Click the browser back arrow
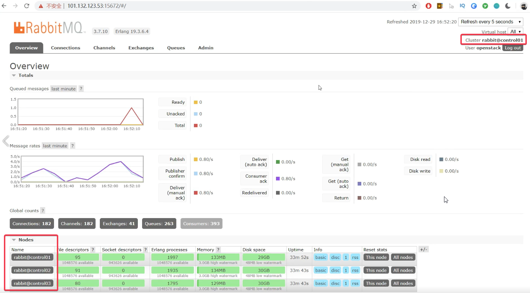Screen dimensions: 530x293 point(4,6)
